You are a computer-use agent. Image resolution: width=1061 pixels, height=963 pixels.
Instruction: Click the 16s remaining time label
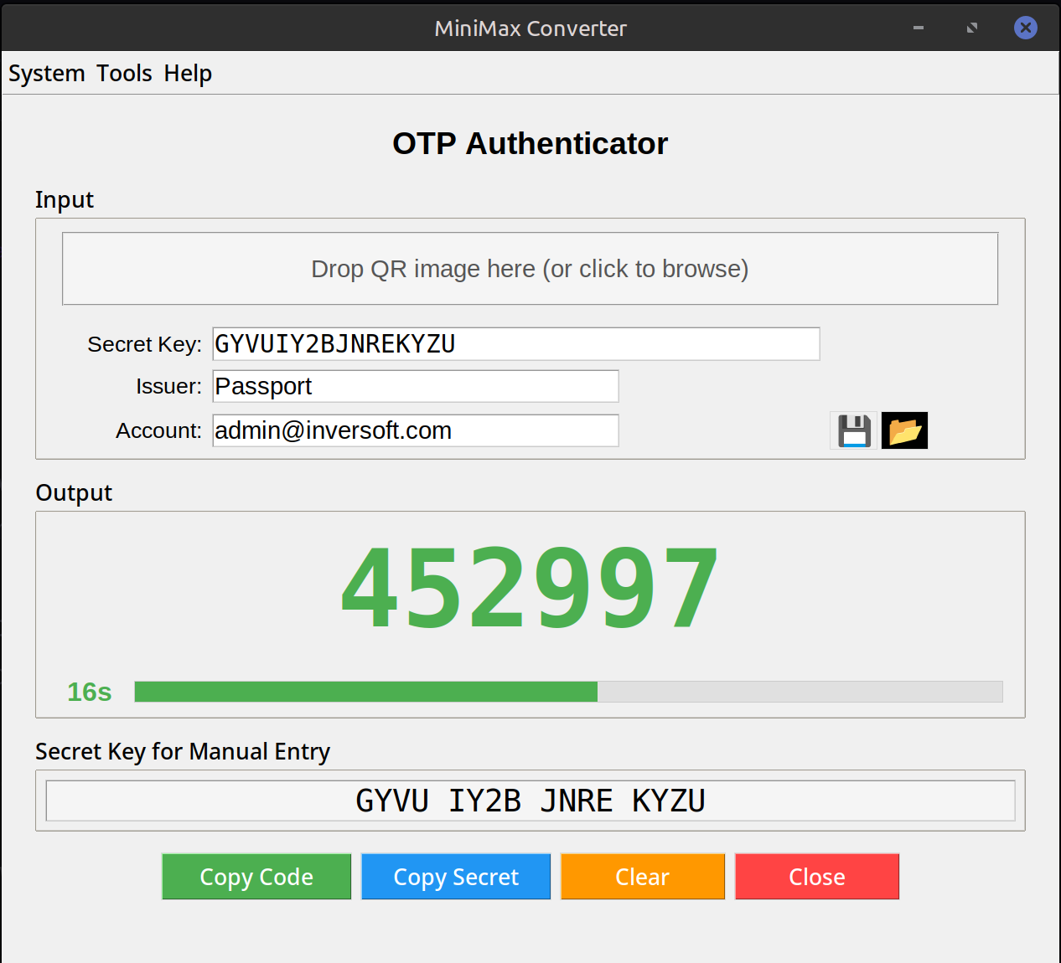click(x=89, y=693)
